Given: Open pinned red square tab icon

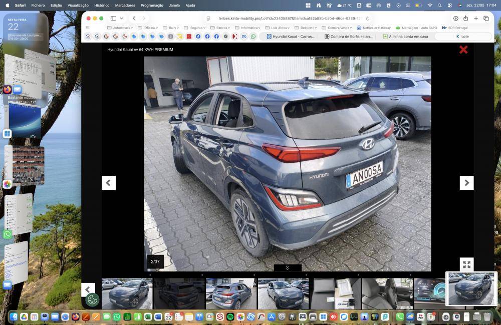Looking at the screenshot, I should click(189, 37).
